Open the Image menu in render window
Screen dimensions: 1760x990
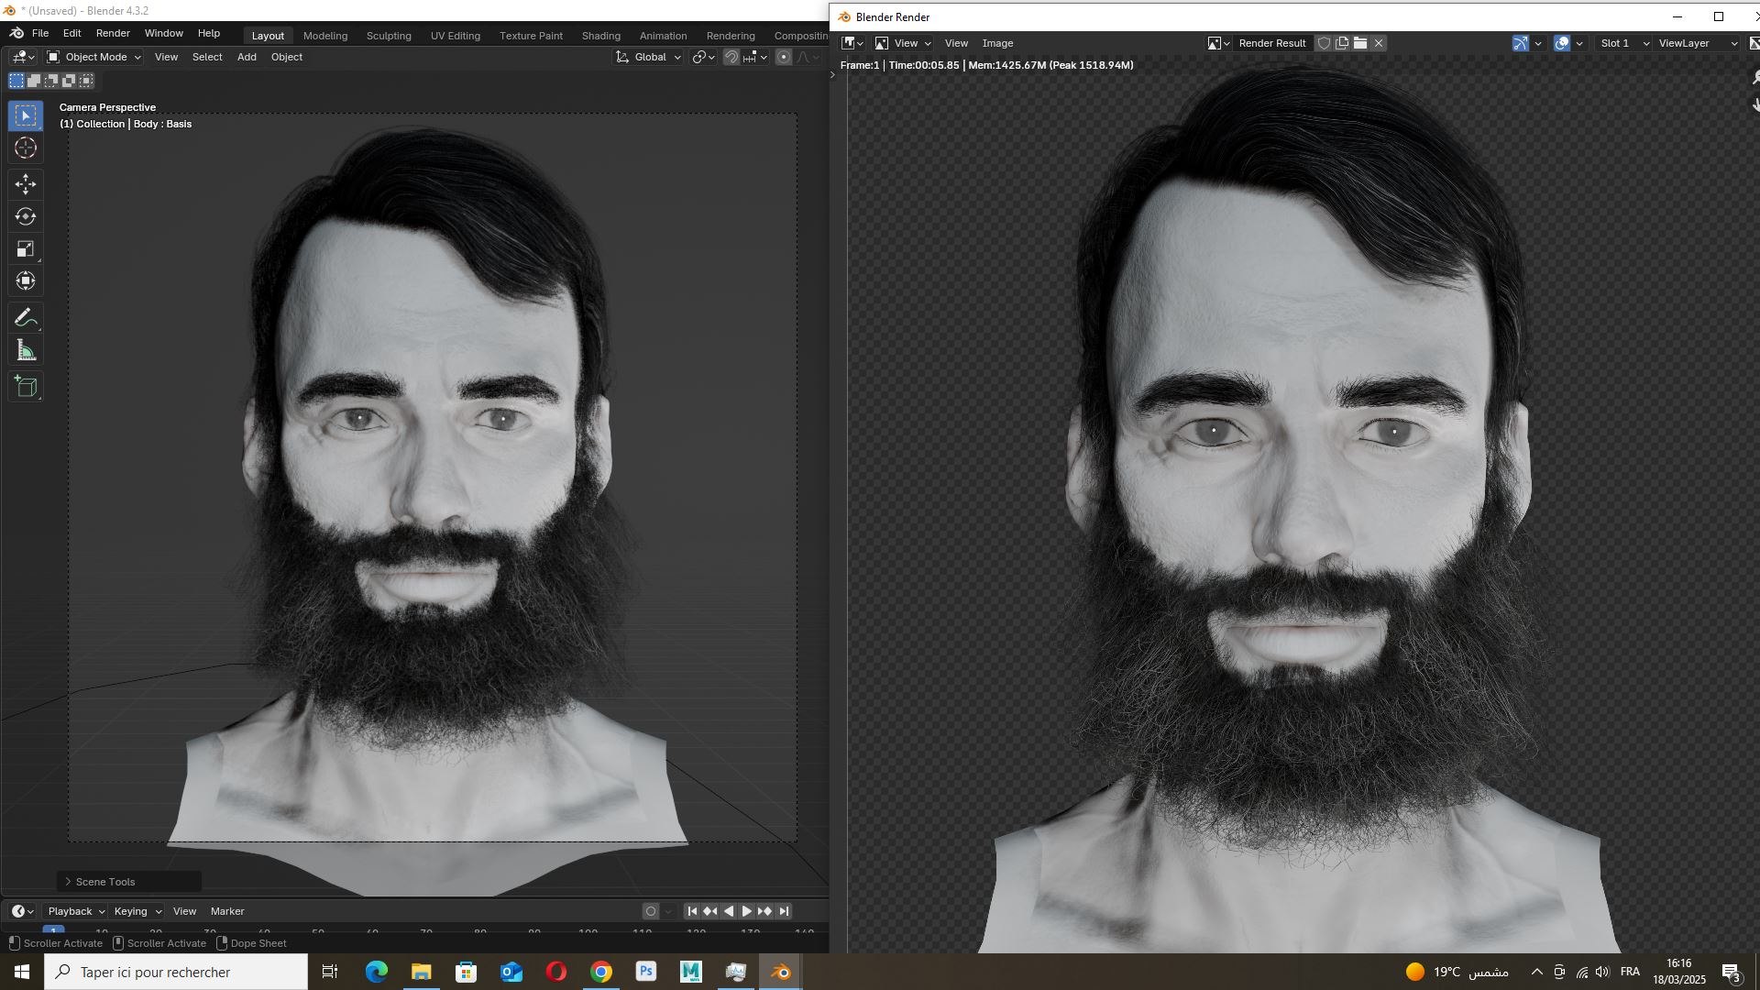click(x=997, y=43)
